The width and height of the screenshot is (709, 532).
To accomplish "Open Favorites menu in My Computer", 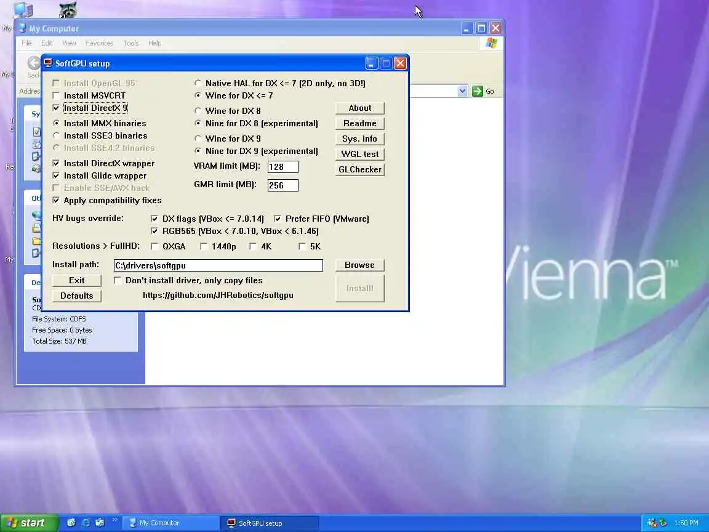I will point(99,43).
